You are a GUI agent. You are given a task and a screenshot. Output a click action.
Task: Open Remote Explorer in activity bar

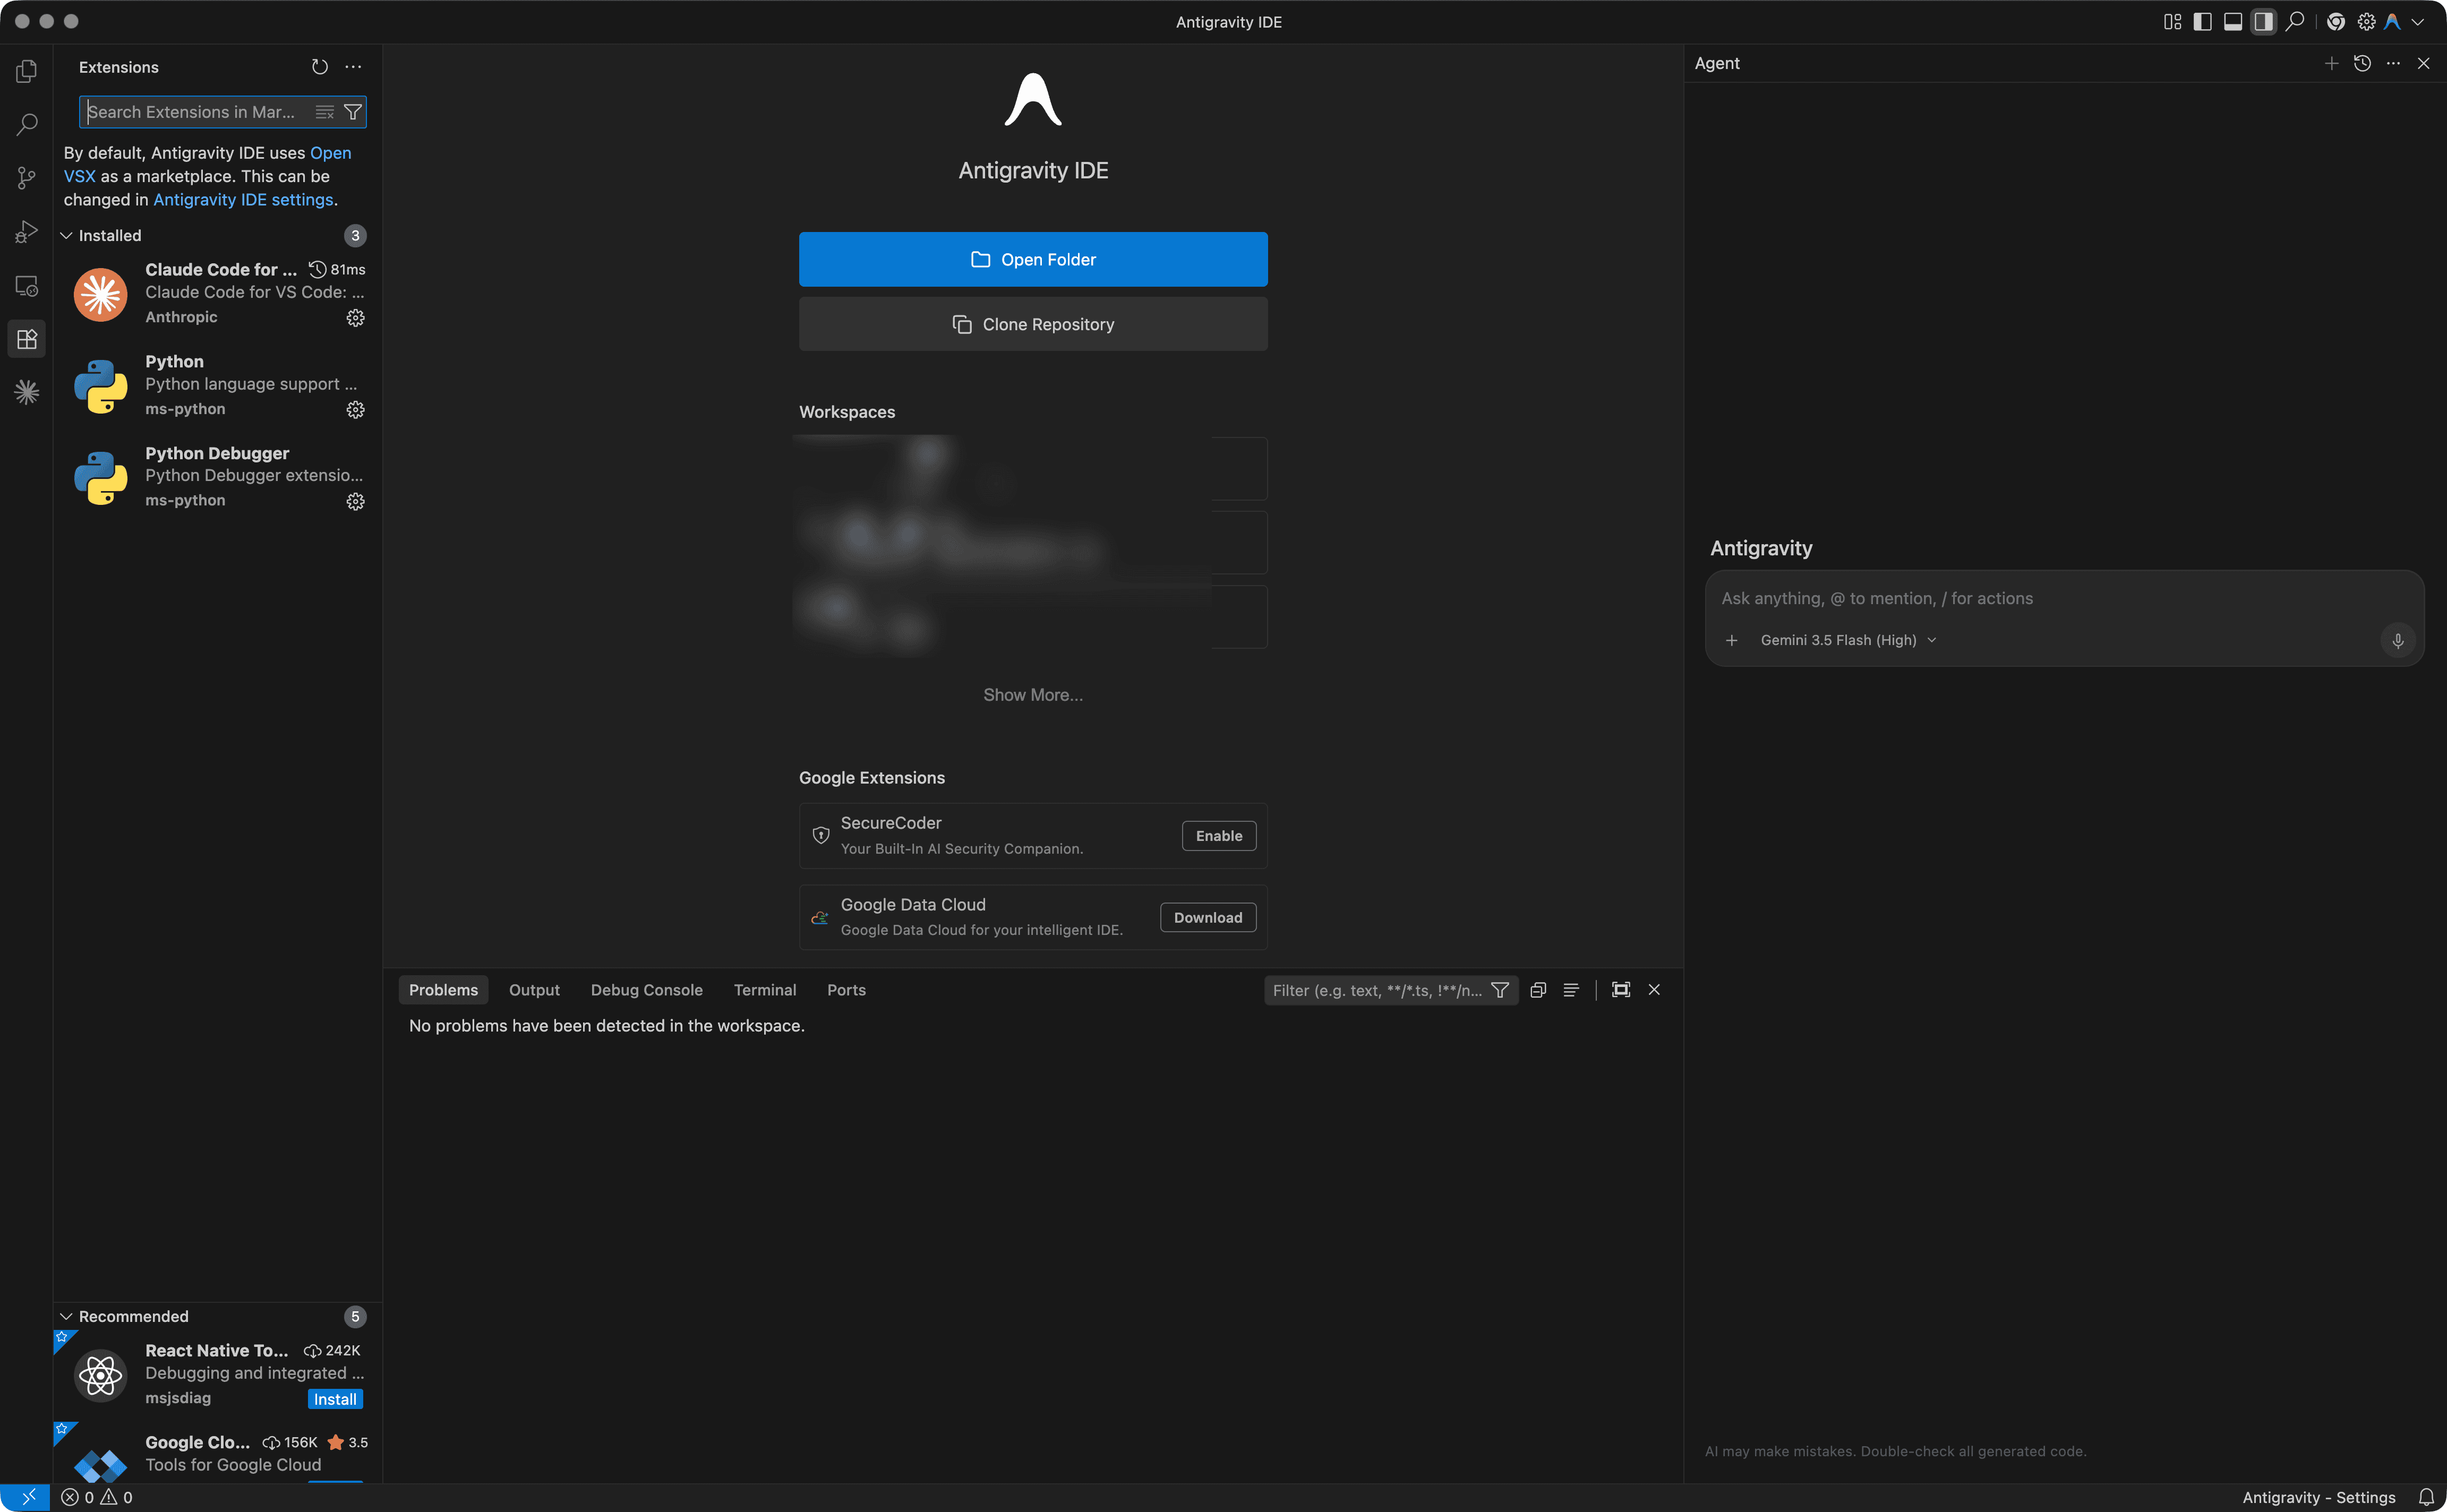tap(27, 286)
